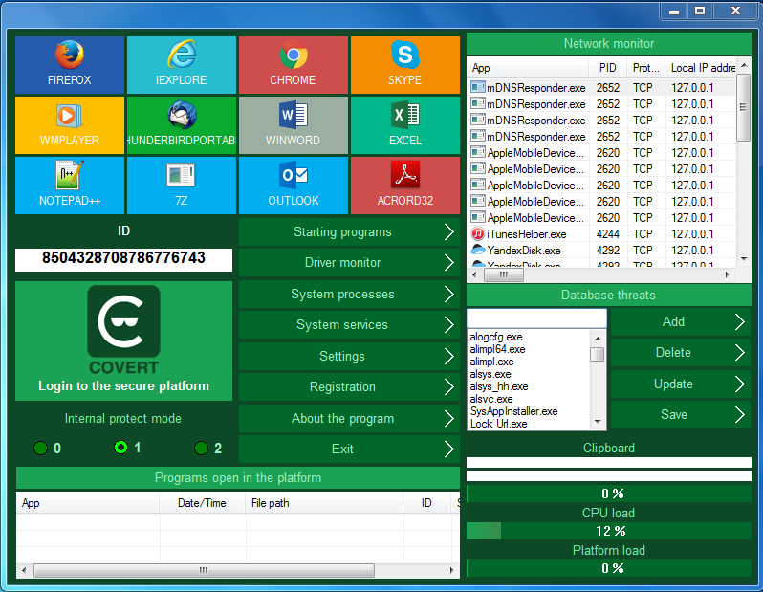
Task: Open Driver monitor menu
Action: tap(349, 263)
